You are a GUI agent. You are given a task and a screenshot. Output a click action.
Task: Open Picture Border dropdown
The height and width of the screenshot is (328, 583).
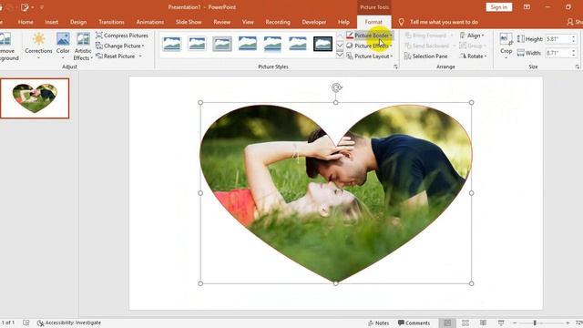click(x=370, y=36)
